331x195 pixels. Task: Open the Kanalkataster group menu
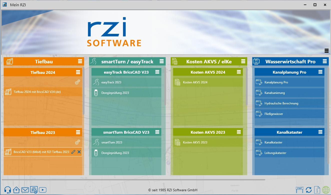coord(320,132)
